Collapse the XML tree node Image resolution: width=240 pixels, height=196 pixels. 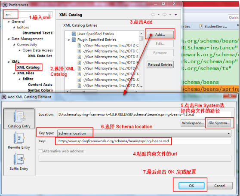[x=9, y=62]
